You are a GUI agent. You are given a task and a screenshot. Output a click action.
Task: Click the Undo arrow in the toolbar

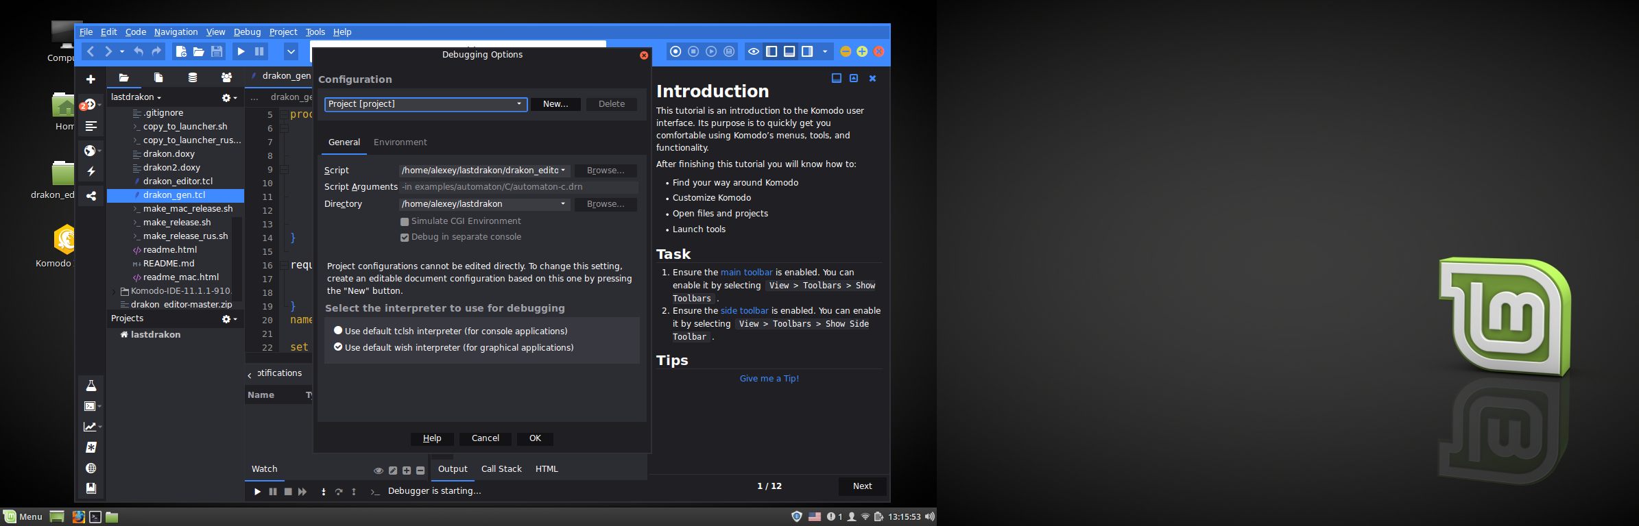tap(139, 51)
